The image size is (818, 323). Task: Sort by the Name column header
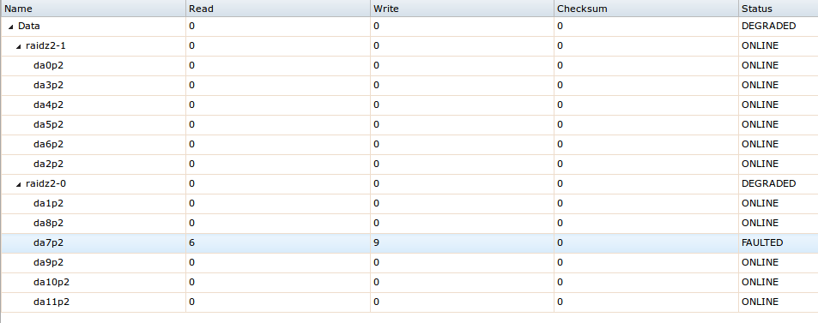coord(93,9)
